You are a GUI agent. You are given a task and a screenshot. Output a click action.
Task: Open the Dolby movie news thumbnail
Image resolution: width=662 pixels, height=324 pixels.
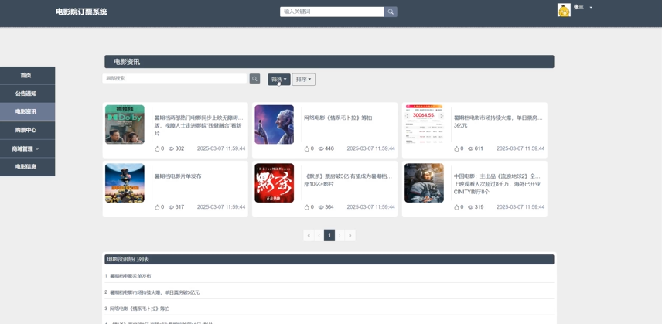point(125,124)
